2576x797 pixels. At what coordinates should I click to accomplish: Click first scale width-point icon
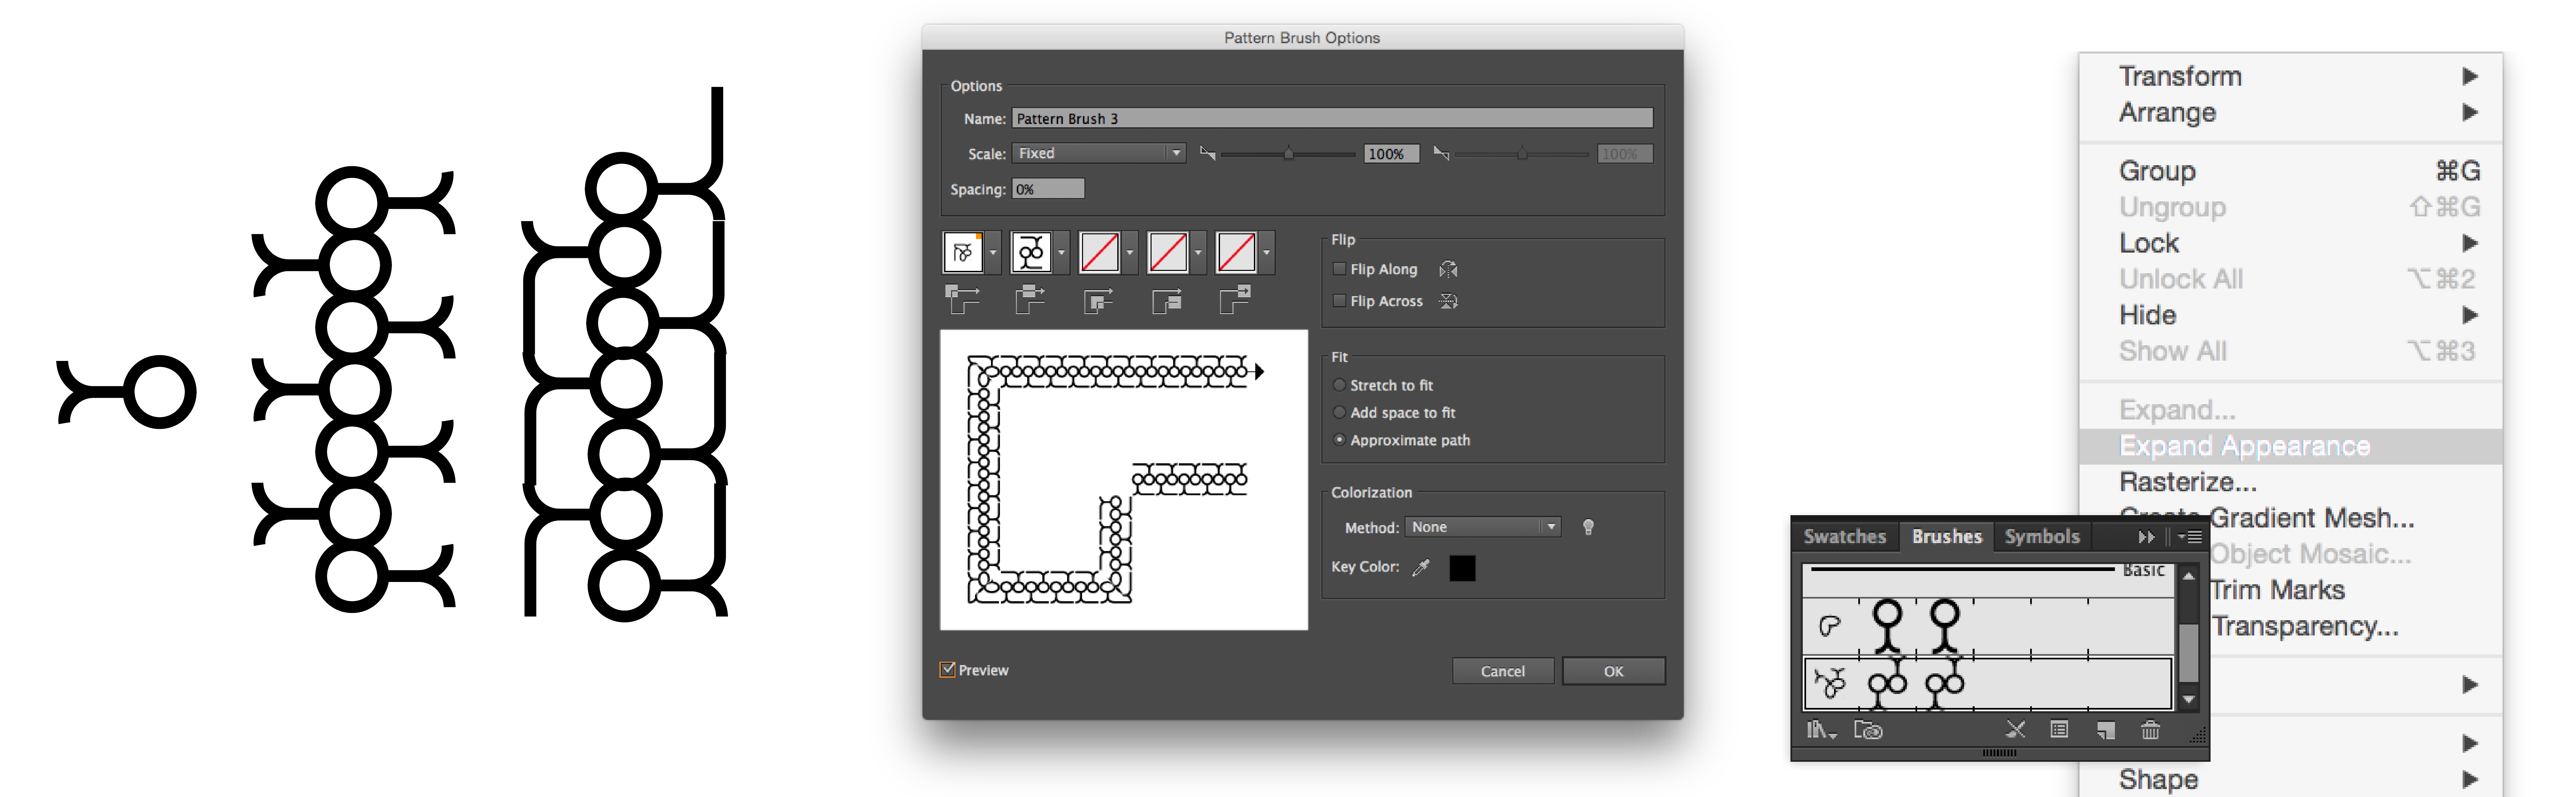point(1208,153)
